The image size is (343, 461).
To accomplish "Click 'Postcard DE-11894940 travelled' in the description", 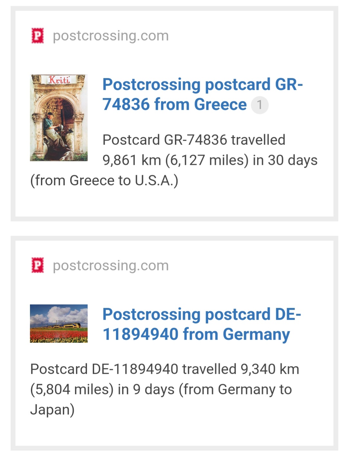I will (x=133, y=369).
